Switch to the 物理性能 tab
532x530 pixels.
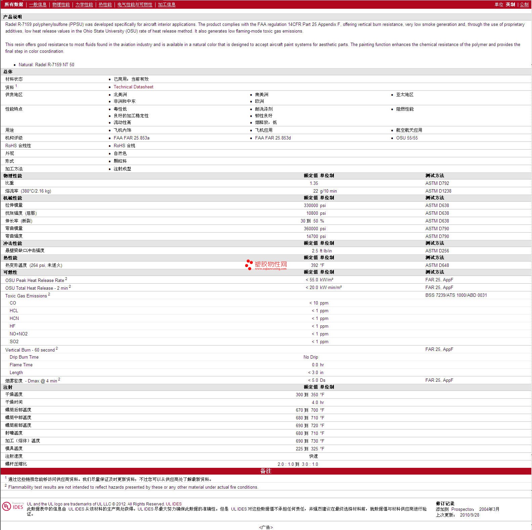[61, 4]
